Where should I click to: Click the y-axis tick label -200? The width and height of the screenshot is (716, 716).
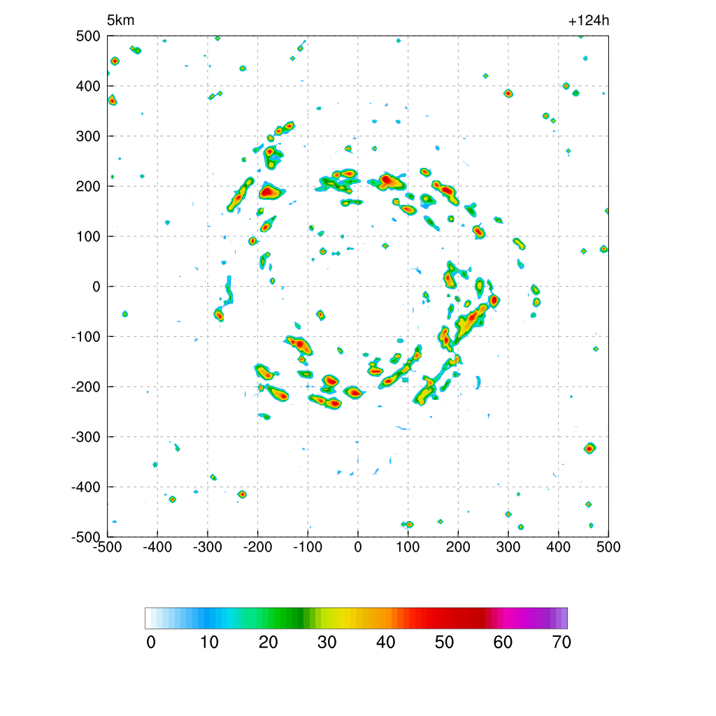[85, 387]
